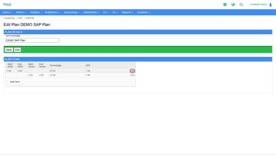276x168 pixels.
Task: Click the blue user avatar icon
Action: pos(270,4)
